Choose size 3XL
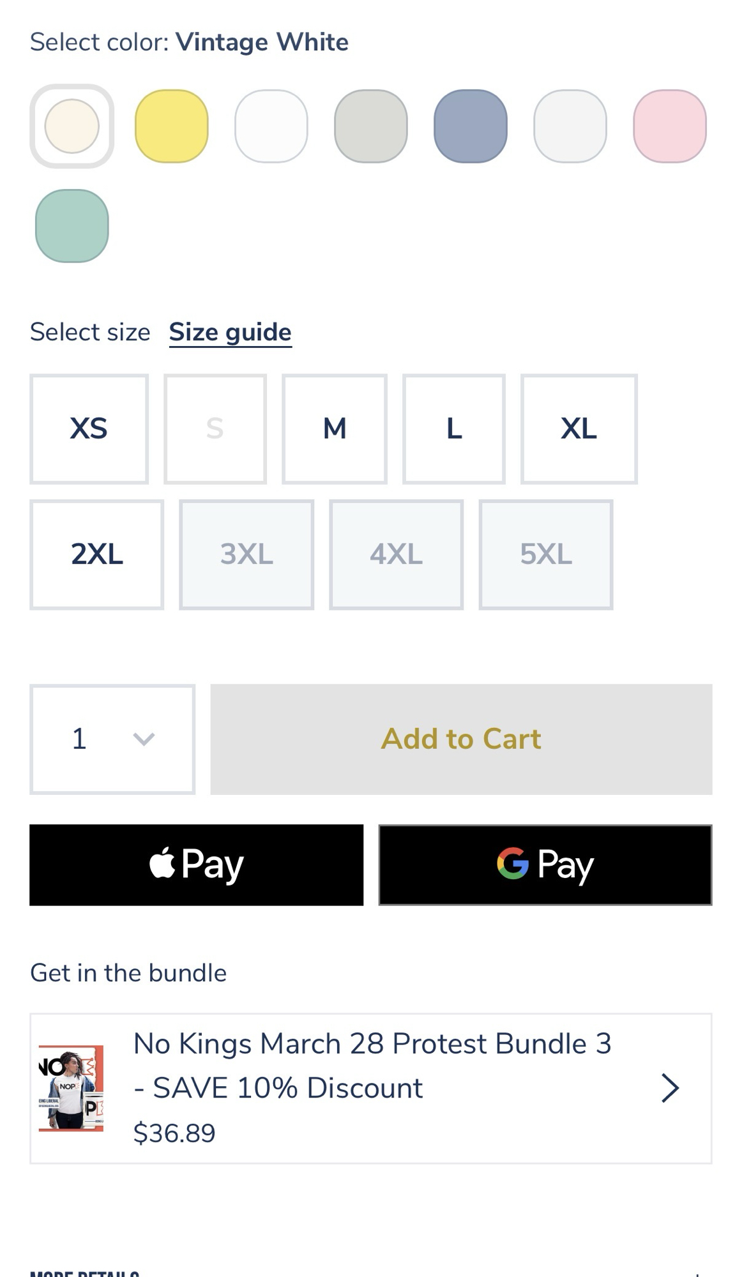The image size is (742, 1277). click(246, 554)
